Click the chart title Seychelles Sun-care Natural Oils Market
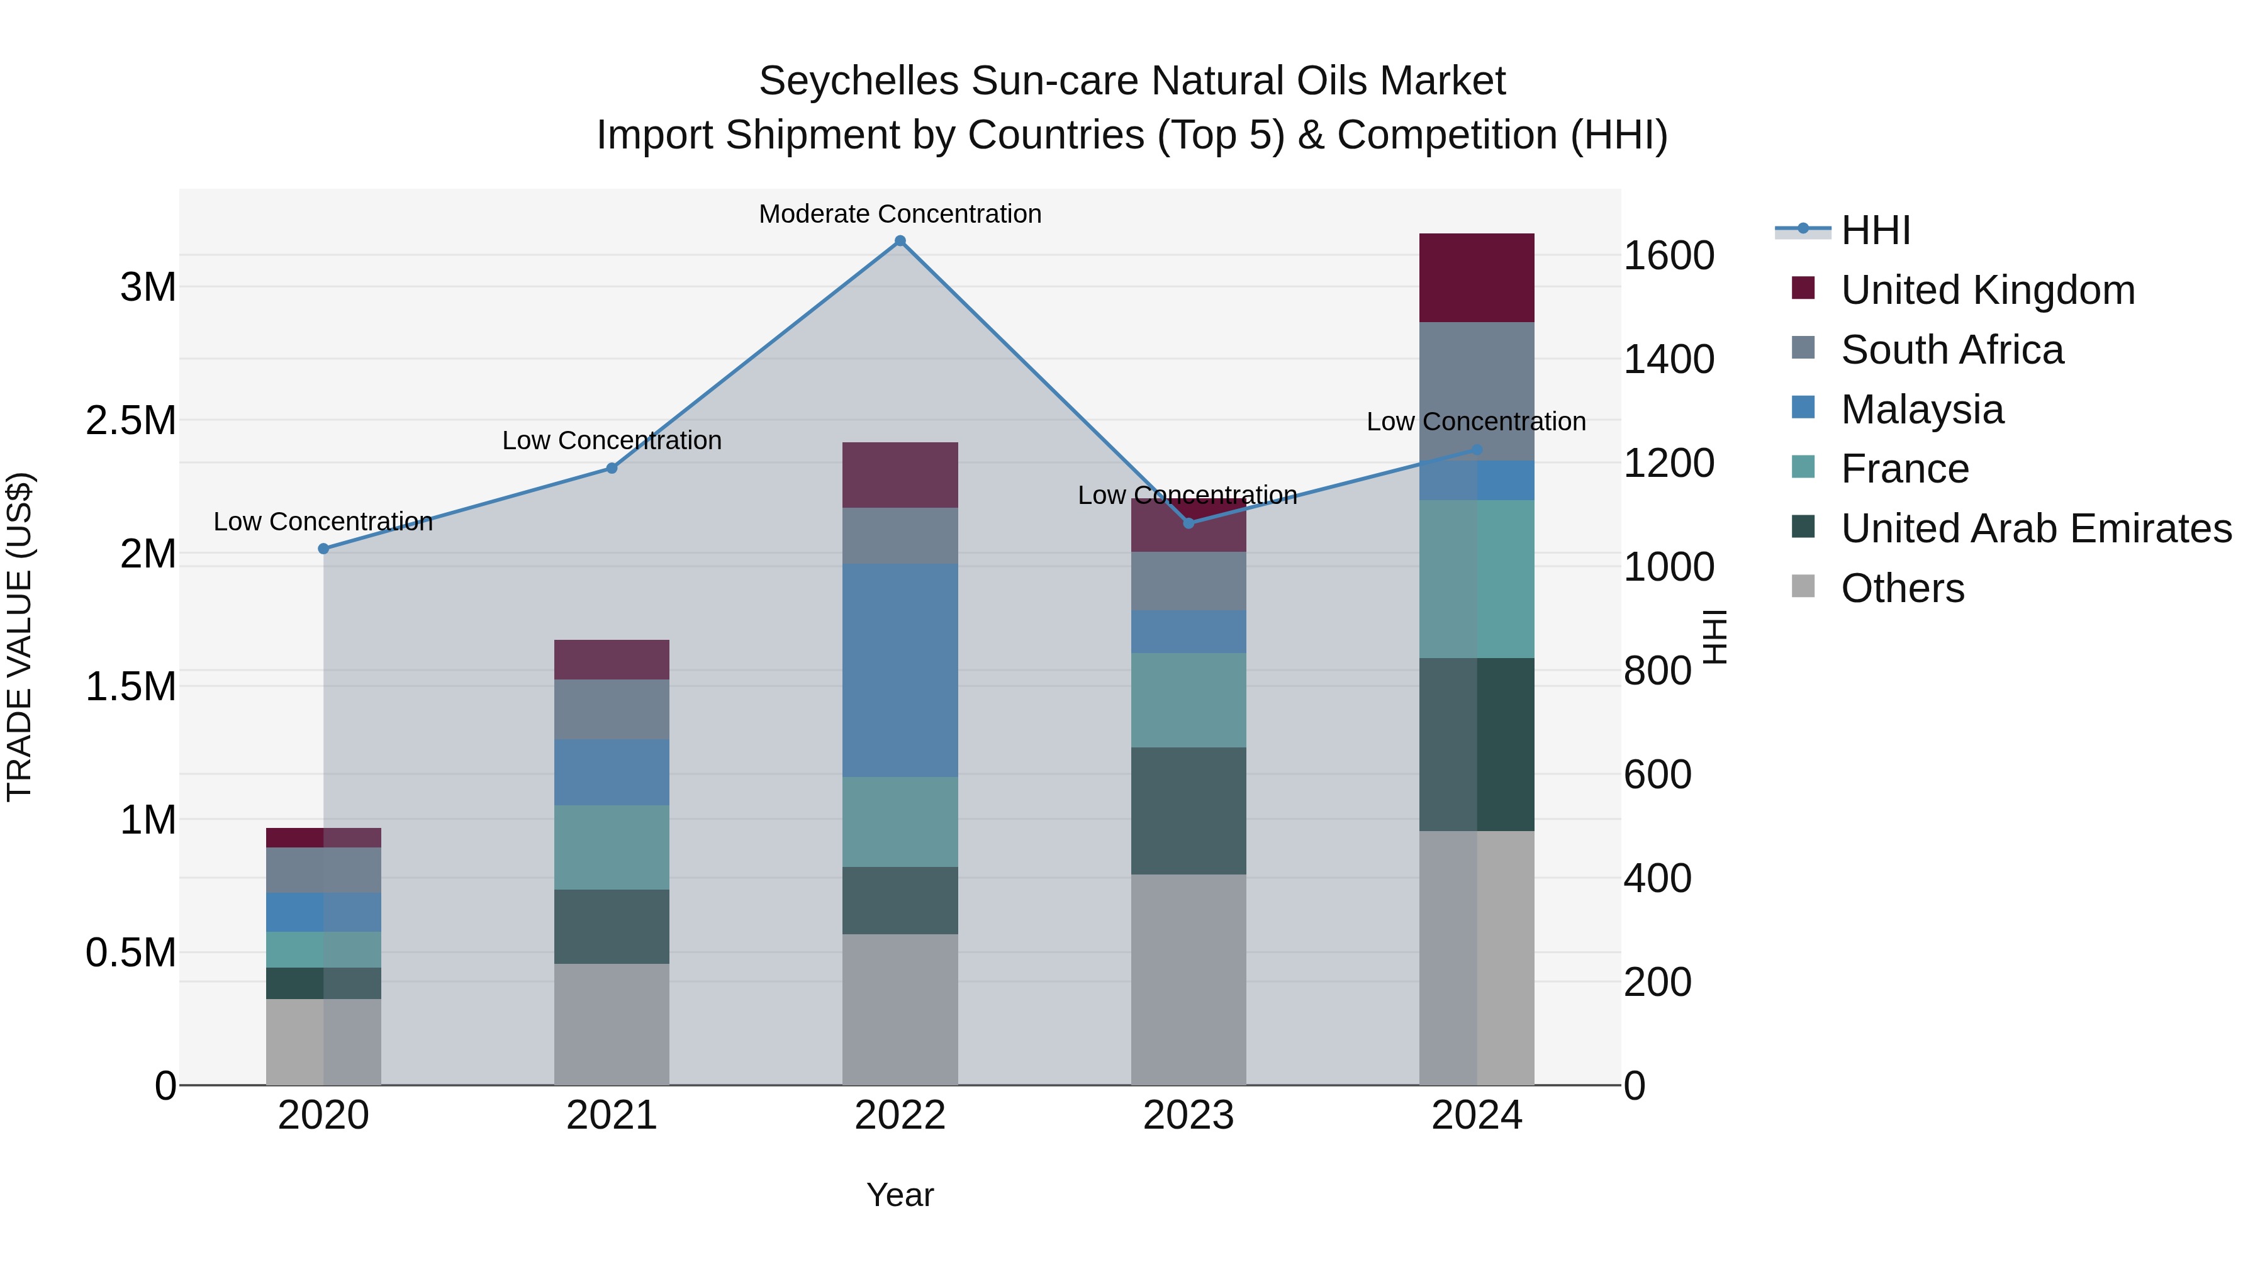Screen dimensions: 2265x1274 (1132, 81)
